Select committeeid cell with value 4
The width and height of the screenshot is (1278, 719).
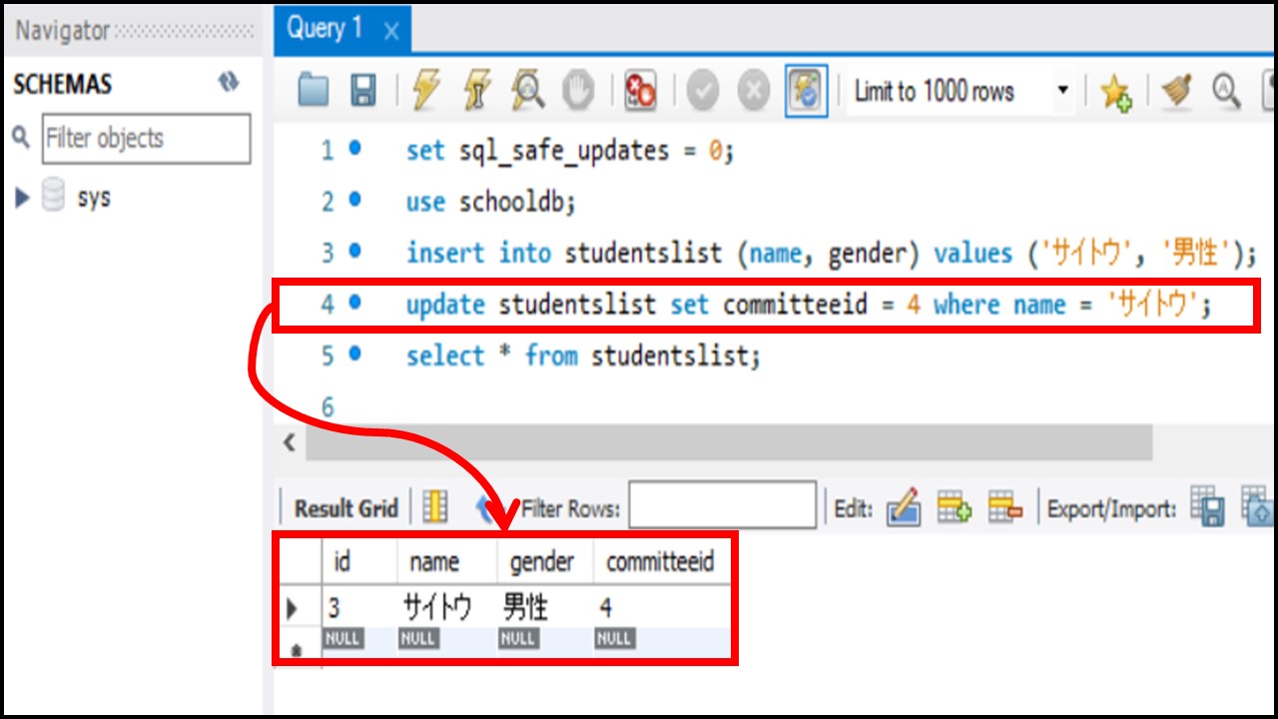tap(662, 607)
